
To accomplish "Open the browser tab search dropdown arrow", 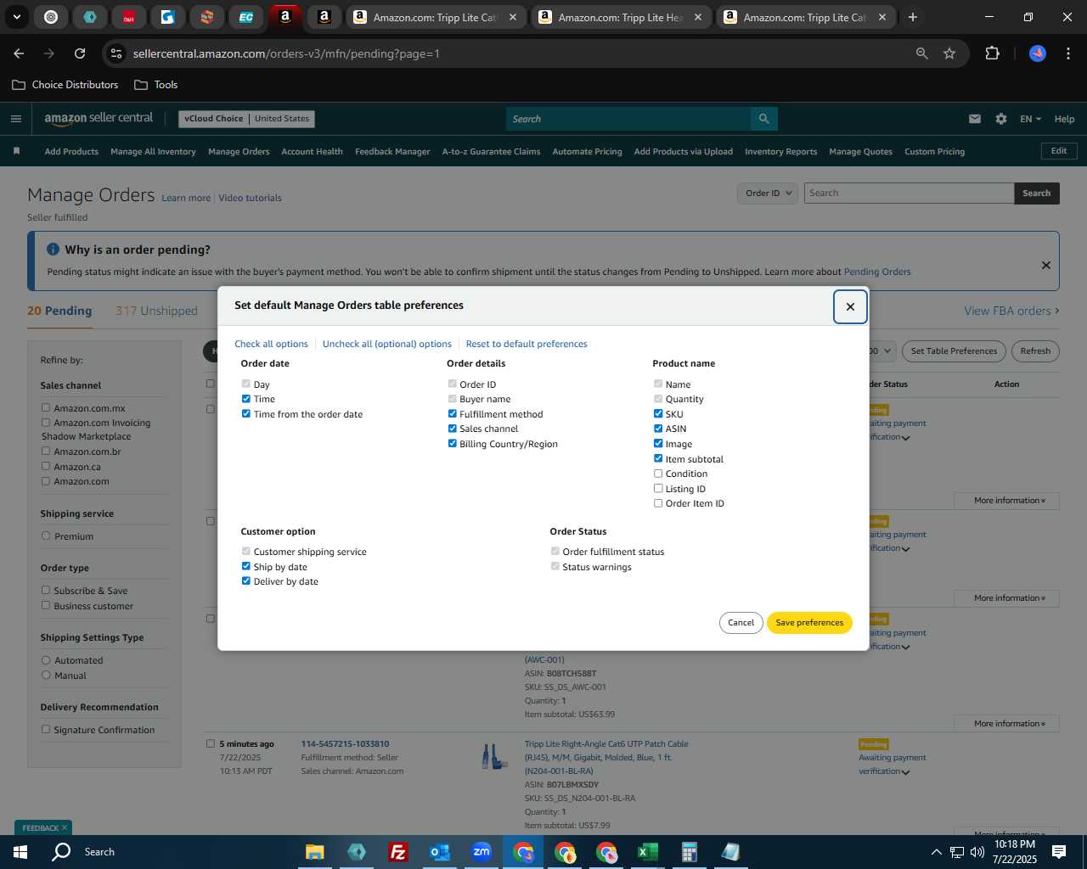I will [16, 17].
